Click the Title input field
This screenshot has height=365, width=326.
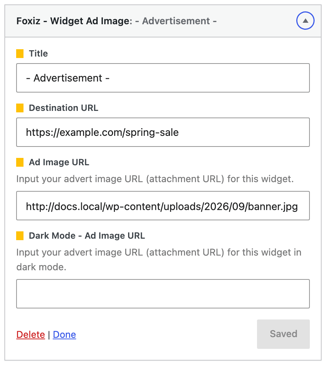[163, 78]
